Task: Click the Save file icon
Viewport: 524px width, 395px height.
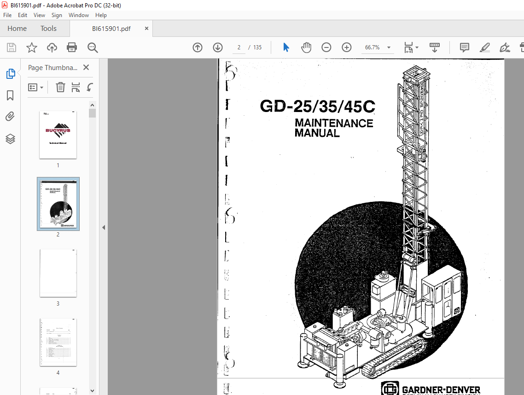Action: (12, 47)
